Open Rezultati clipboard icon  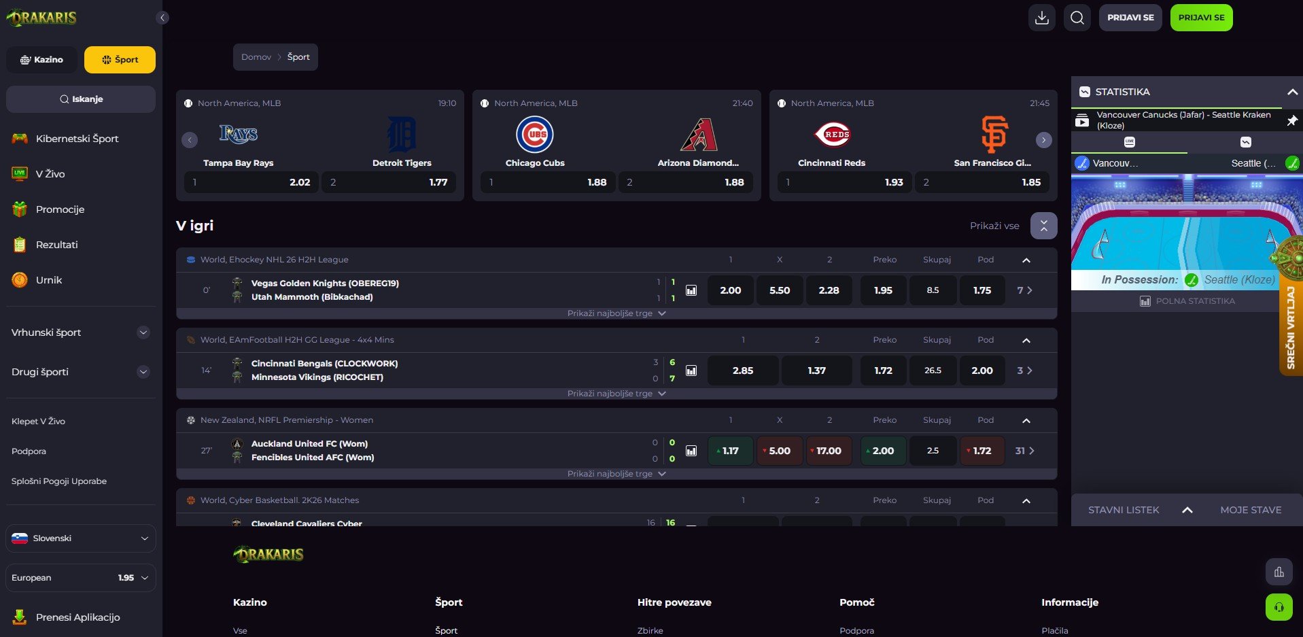20,245
